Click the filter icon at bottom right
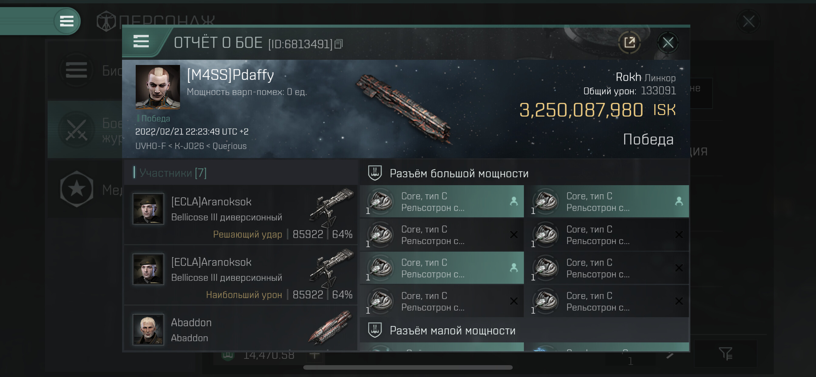This screenshot has height=377, width=816. [725, 354]
